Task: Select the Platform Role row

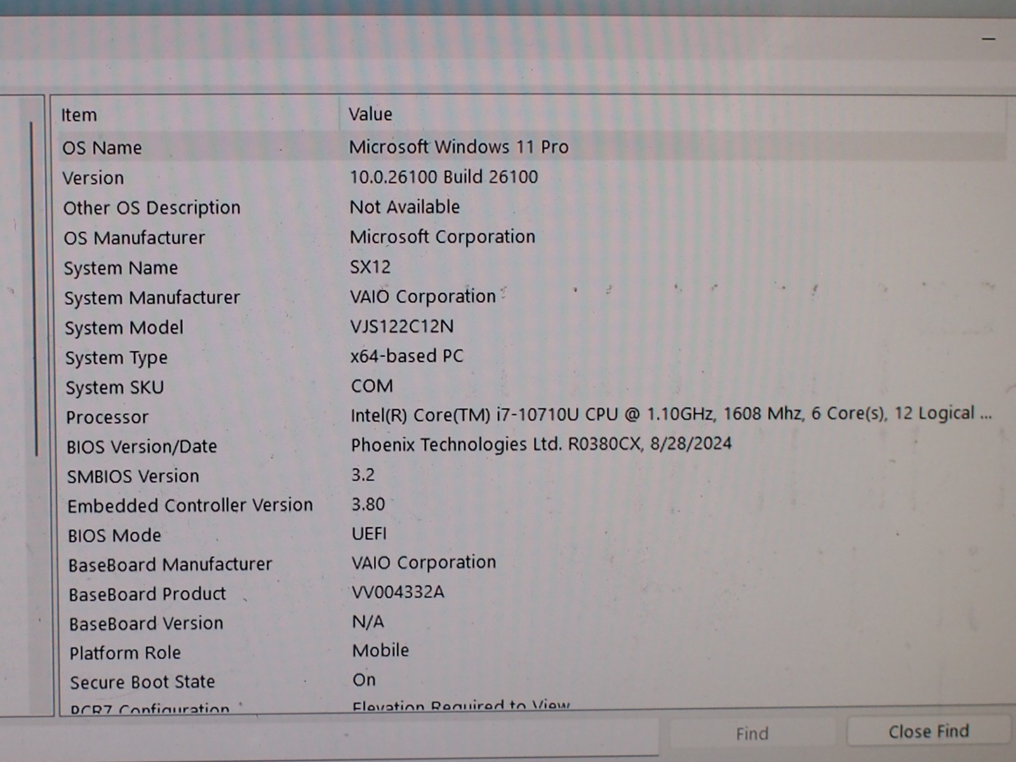Action: point(532,652)
